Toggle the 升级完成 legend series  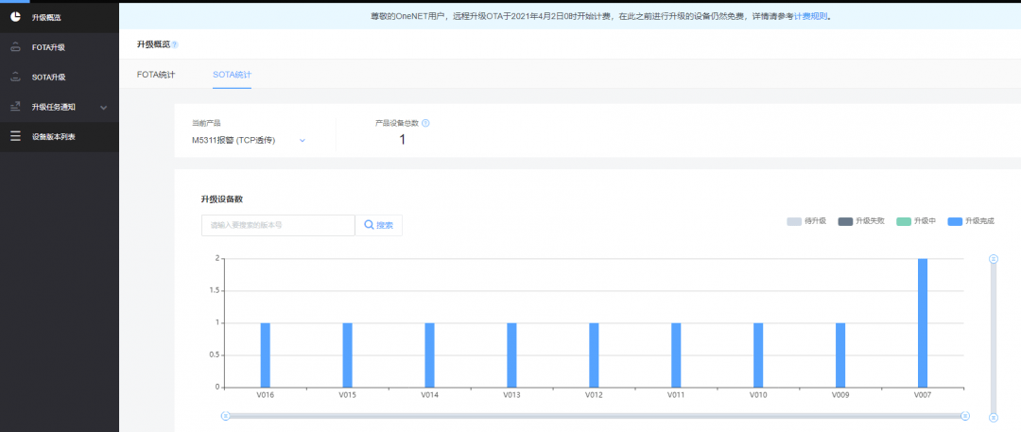(x=971, y=221)
